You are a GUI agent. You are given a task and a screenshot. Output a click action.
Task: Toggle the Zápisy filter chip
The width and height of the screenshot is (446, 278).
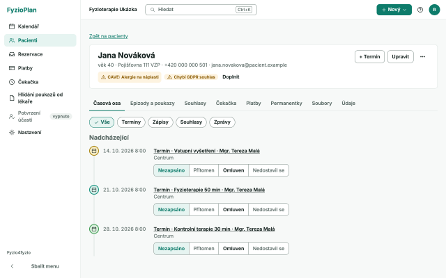coord(160,122)
